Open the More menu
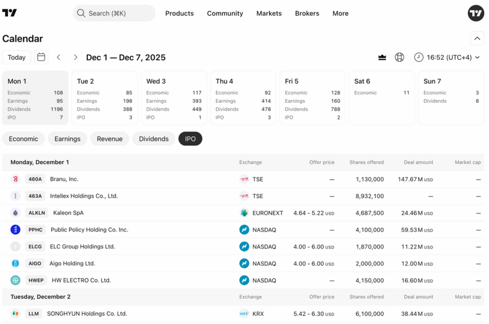The image size is (489, 324). click(x=340, y=13)
